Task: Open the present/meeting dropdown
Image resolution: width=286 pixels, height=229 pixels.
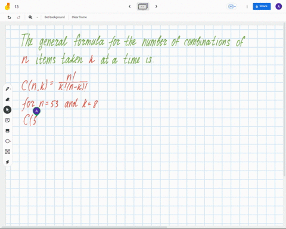Action: 232,7
